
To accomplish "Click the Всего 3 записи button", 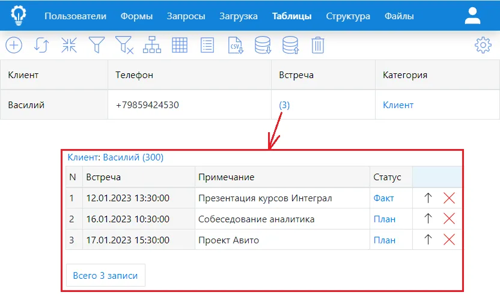I will pyautogui.click(x=106, y=275).
